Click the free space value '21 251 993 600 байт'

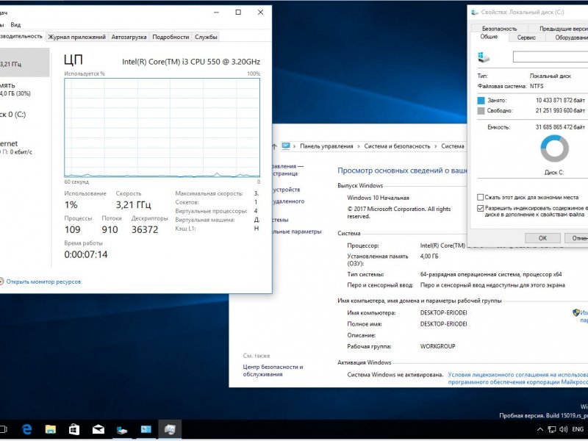pyautogui.click(x=560, y=111)
